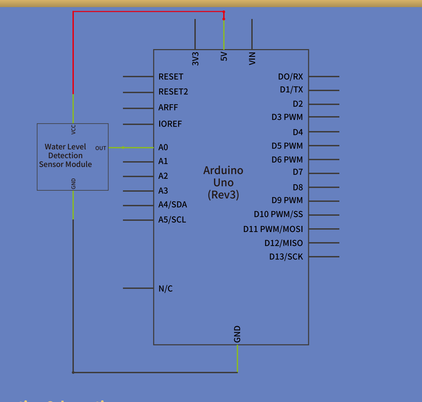Click the A5/SCL pin label

tap(172, 220)
